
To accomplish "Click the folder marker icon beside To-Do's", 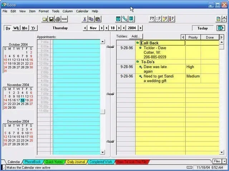I will [137, 62].
